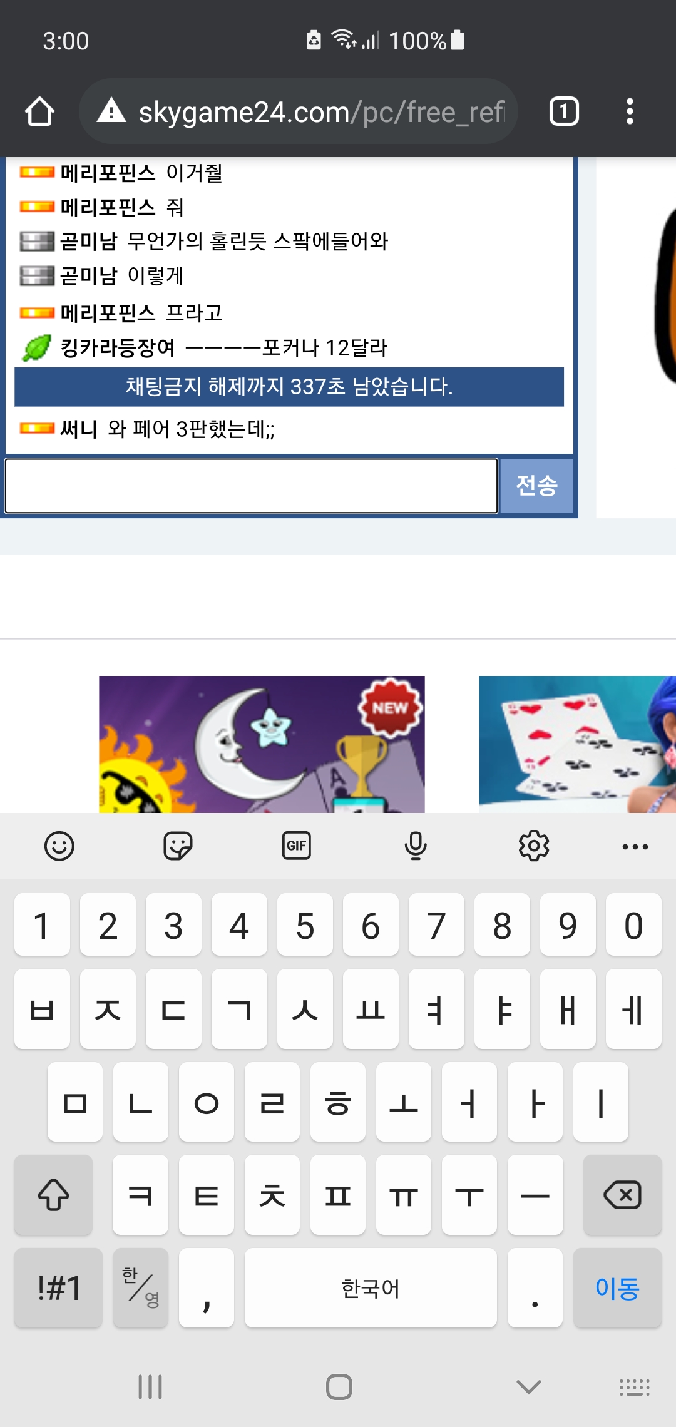The height and width of the screenshot is (1427, 676).
Task: Tap the Chrome home icon
Action: click(x=40, y=112)
